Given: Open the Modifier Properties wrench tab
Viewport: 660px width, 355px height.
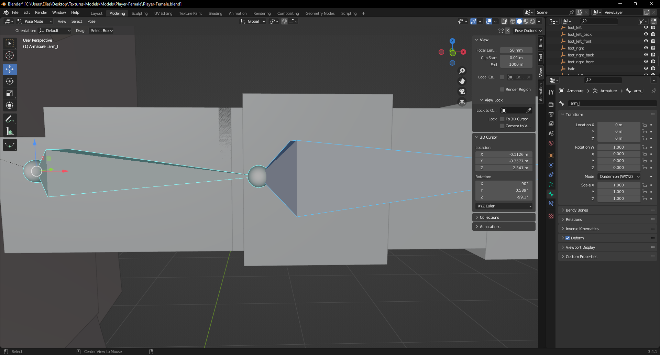Looking at the screenshot, I should point(551,92).
